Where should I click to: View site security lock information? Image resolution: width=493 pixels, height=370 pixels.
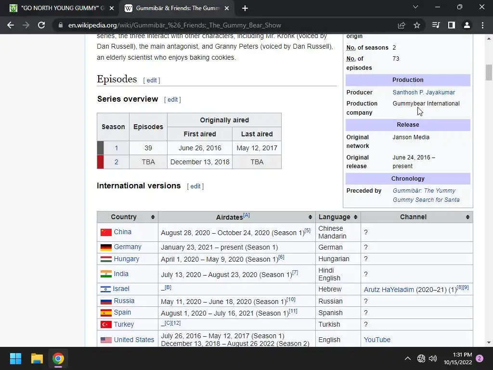click(61, 25)
